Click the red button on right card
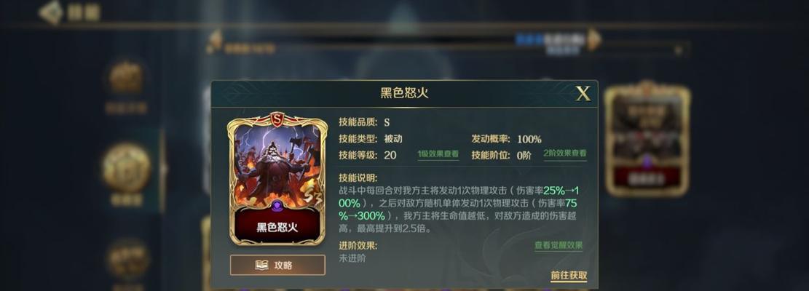This screenshot has width=809, height=291. pyautogui.click(x=647, y=179)
